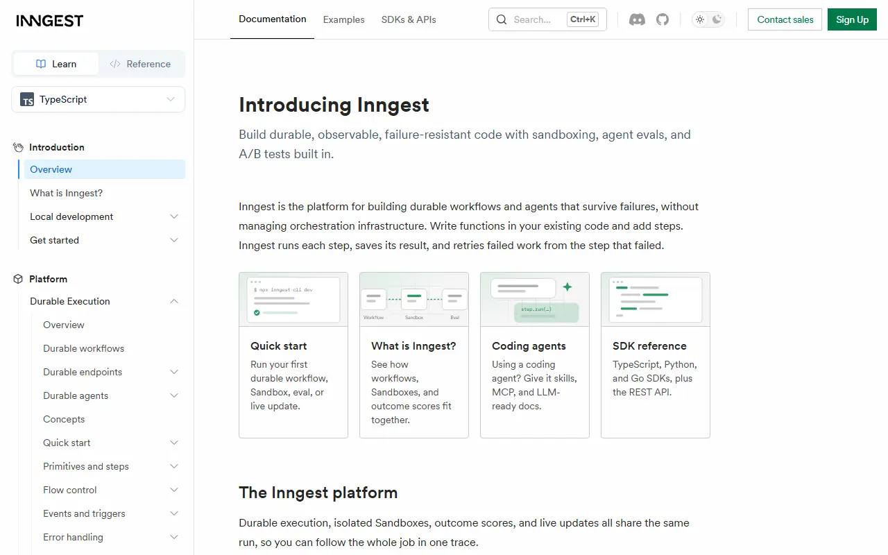Viewport: 888px width, 555px height.
Task: Click the Sign Up button
Action: (x=853, y=19)
